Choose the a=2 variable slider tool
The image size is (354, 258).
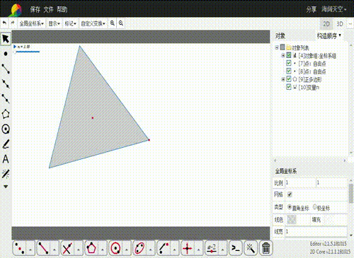pos(212,248)
